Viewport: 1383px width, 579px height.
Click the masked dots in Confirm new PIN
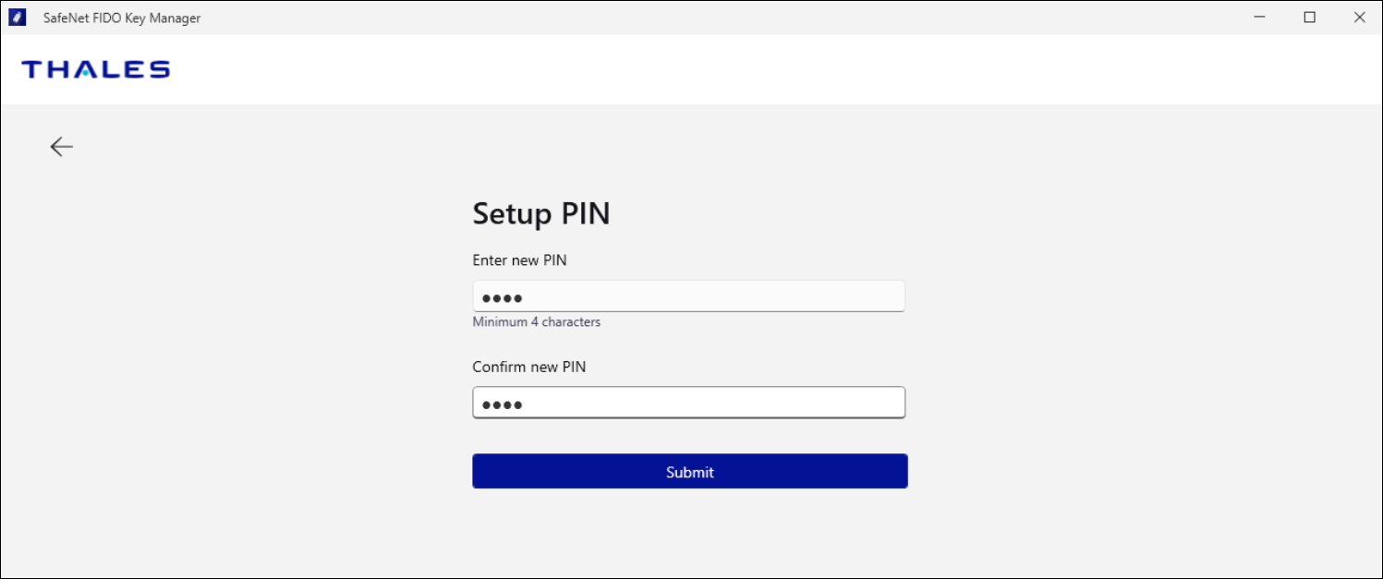coord(503,404)
